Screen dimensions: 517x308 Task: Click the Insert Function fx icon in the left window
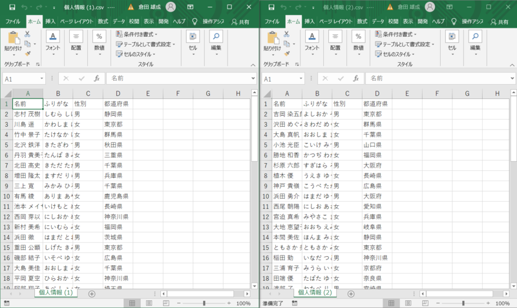tap(96, 78)
